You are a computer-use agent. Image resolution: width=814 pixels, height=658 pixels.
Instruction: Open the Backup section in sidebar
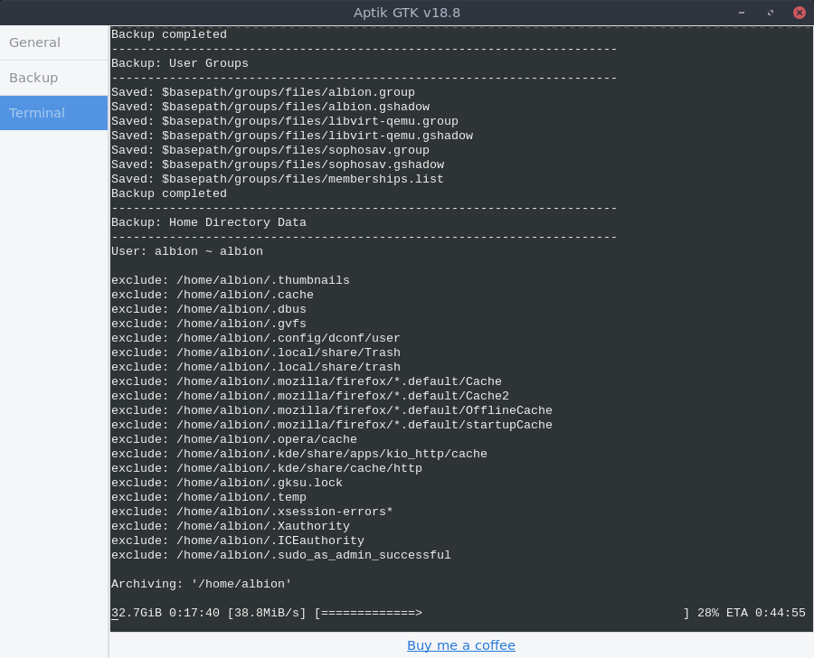pyautogui.click(x=33, y=78)
